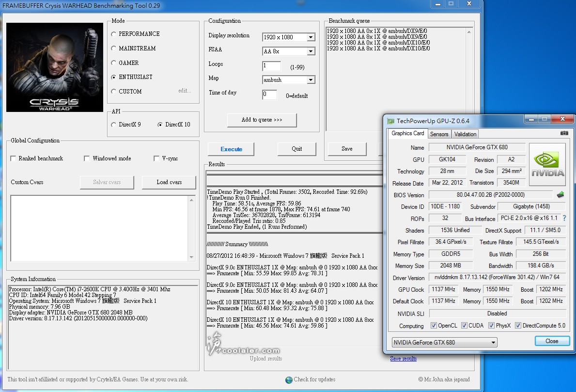Click the Driver Version value in GPU-Z
Image resolution: width=576 pixels, height=392 pixels.
point(497,277)
